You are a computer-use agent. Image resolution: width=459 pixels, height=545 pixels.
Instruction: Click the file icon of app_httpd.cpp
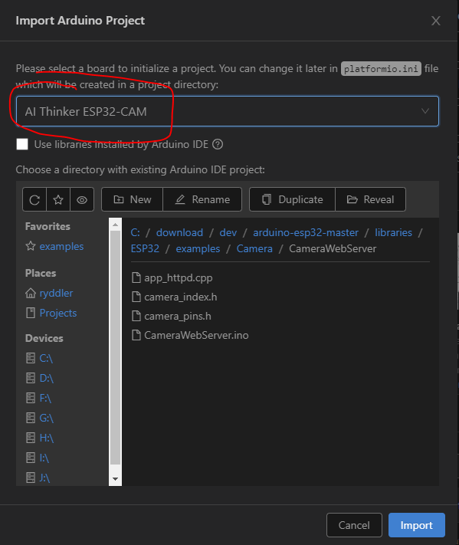[x=136, y=278]
